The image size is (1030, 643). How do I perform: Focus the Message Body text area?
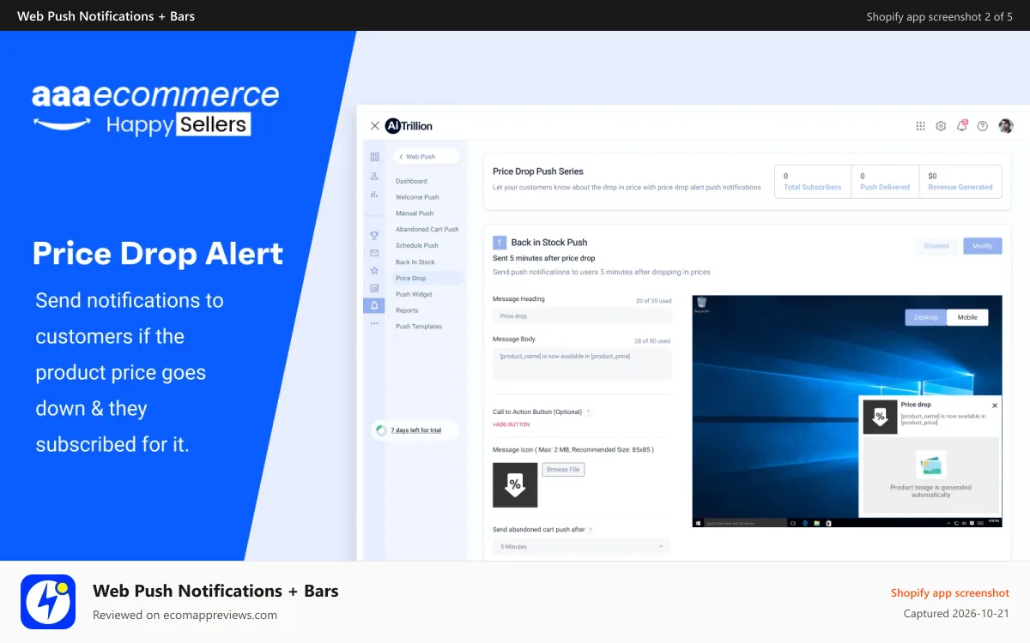click(582, 364)
